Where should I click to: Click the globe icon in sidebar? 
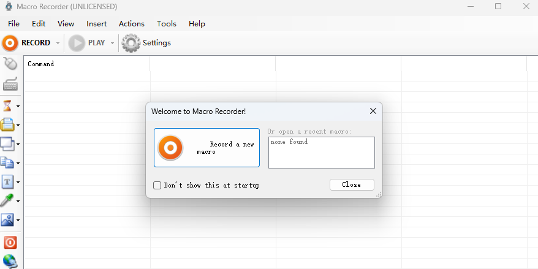[x=10, y=261]
